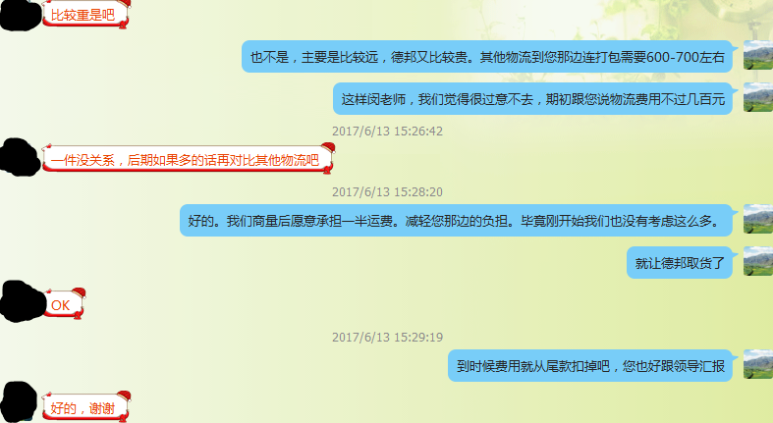The image size is (773, 423).
Task: Select the 比较重是吧 message bubble
Action: [86, 14]
